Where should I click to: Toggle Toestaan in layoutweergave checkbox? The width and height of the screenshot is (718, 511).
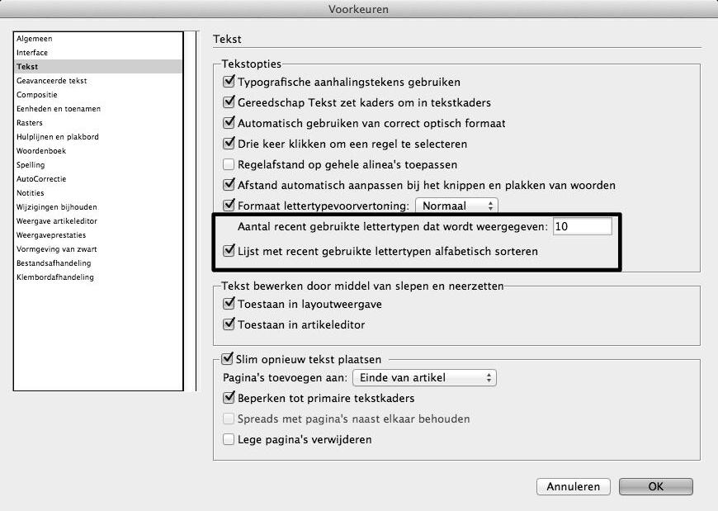(x=229, y=304)
